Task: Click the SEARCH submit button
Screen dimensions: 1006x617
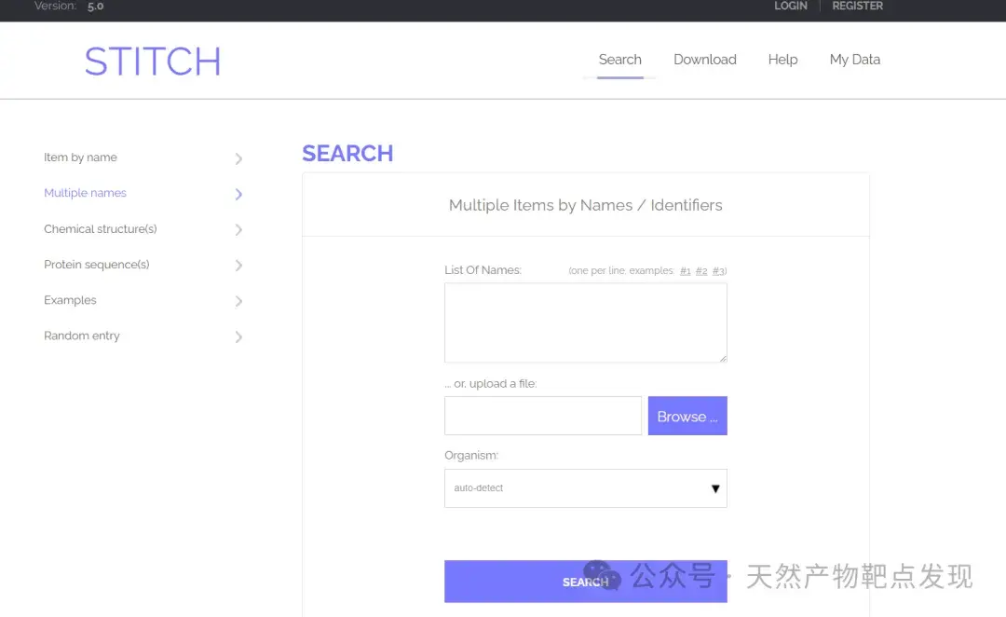Action: click(586, 582)
